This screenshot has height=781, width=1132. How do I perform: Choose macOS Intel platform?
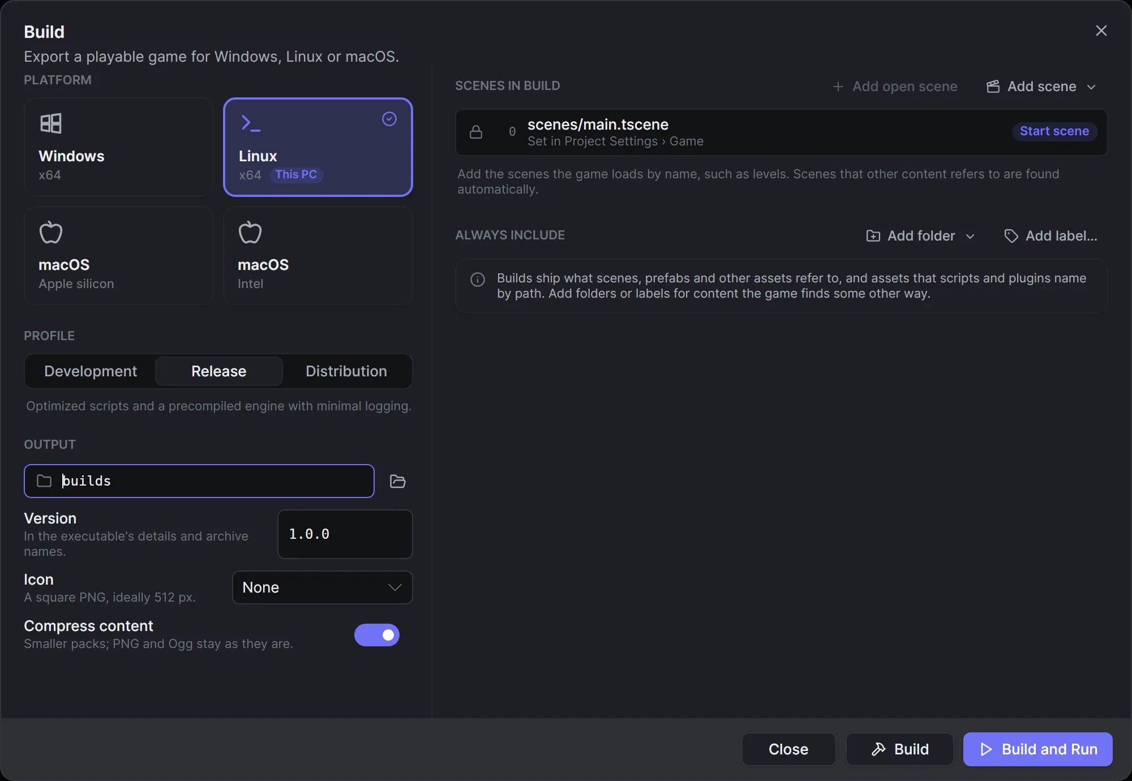pyautogui.click(x=318, y=256)
